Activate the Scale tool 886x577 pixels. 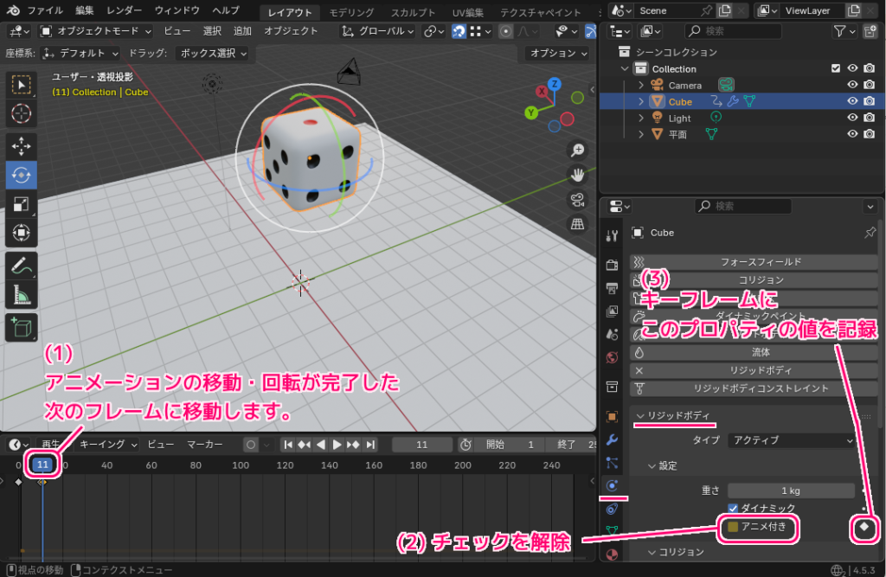20,205
